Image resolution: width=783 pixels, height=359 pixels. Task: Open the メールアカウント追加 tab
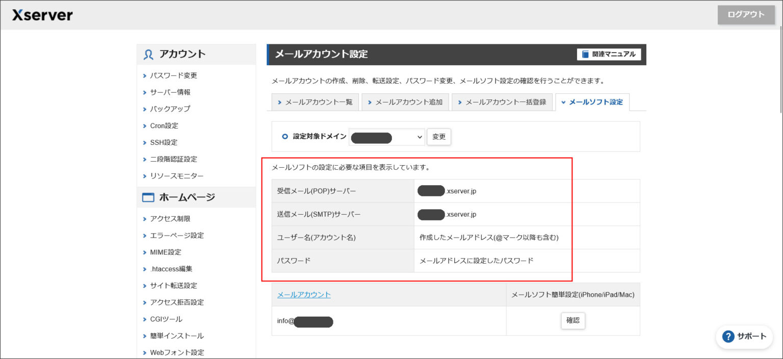[405, 102]
